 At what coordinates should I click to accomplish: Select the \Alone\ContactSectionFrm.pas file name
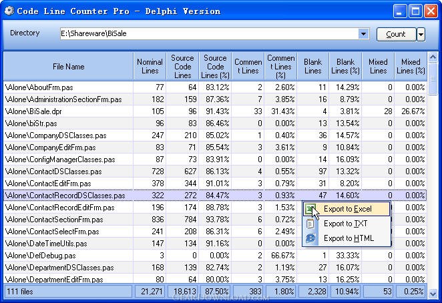[x=54, y=220]
